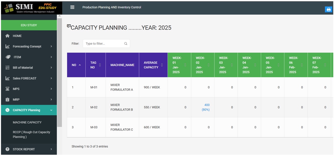Click the STOCK REPORT question mark icon
Screen dimensions: 334x159
(x=8, y=149)
